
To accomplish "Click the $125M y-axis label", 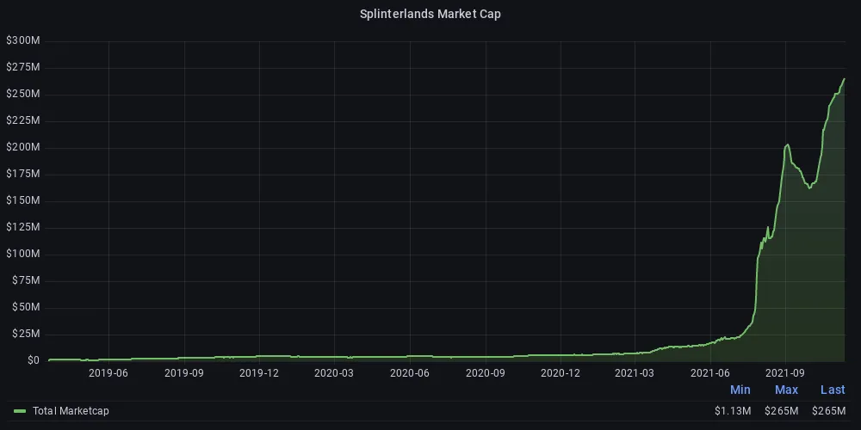I will tap(22, 227).
